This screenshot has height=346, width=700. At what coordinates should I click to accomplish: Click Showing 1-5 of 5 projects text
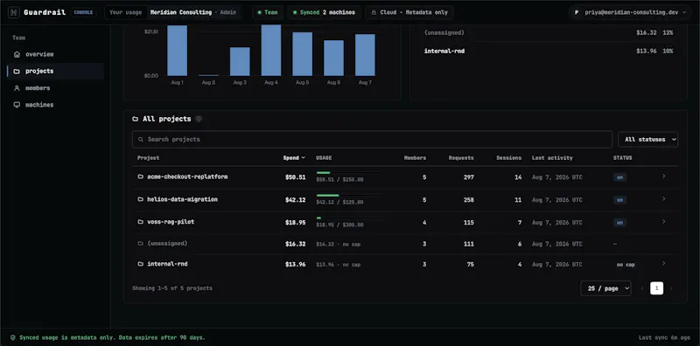click(x=172, y=288)
